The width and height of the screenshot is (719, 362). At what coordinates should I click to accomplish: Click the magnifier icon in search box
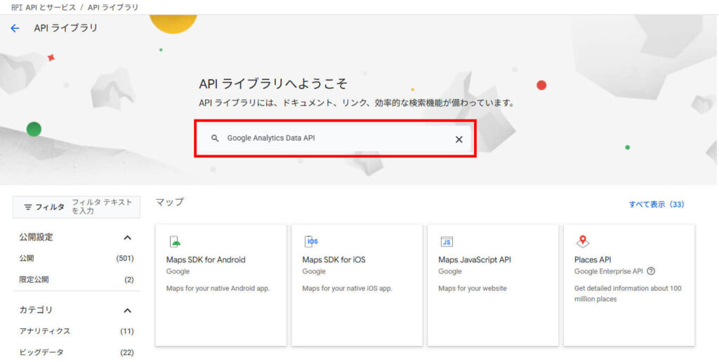tap(215, 138)
